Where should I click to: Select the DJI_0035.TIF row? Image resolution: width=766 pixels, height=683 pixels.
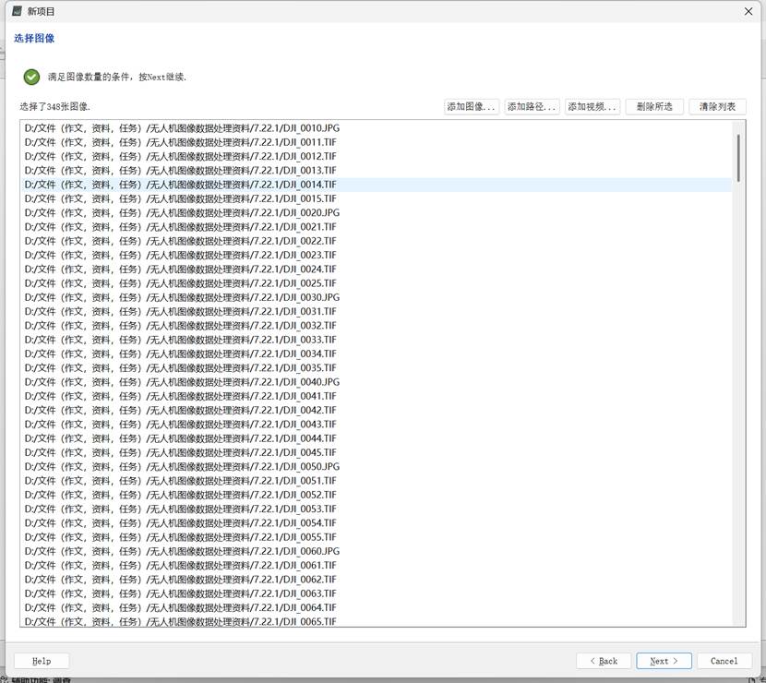[x=377, y=368]
